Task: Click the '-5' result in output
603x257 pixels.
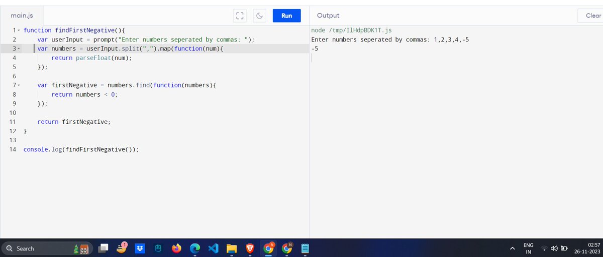Action: (315, 49)
